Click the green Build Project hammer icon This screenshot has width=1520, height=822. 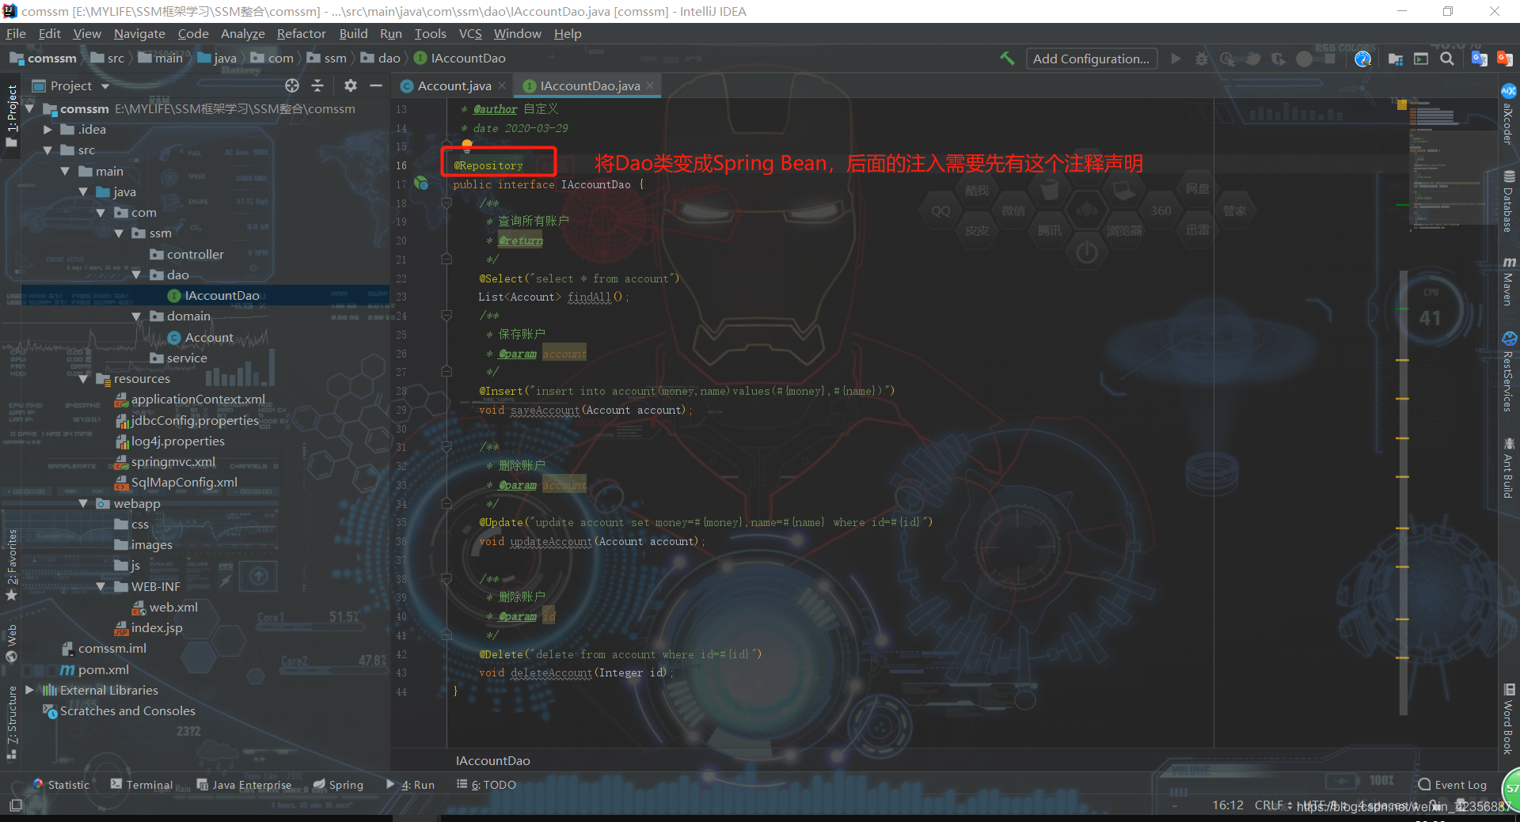coord(1007,59)
